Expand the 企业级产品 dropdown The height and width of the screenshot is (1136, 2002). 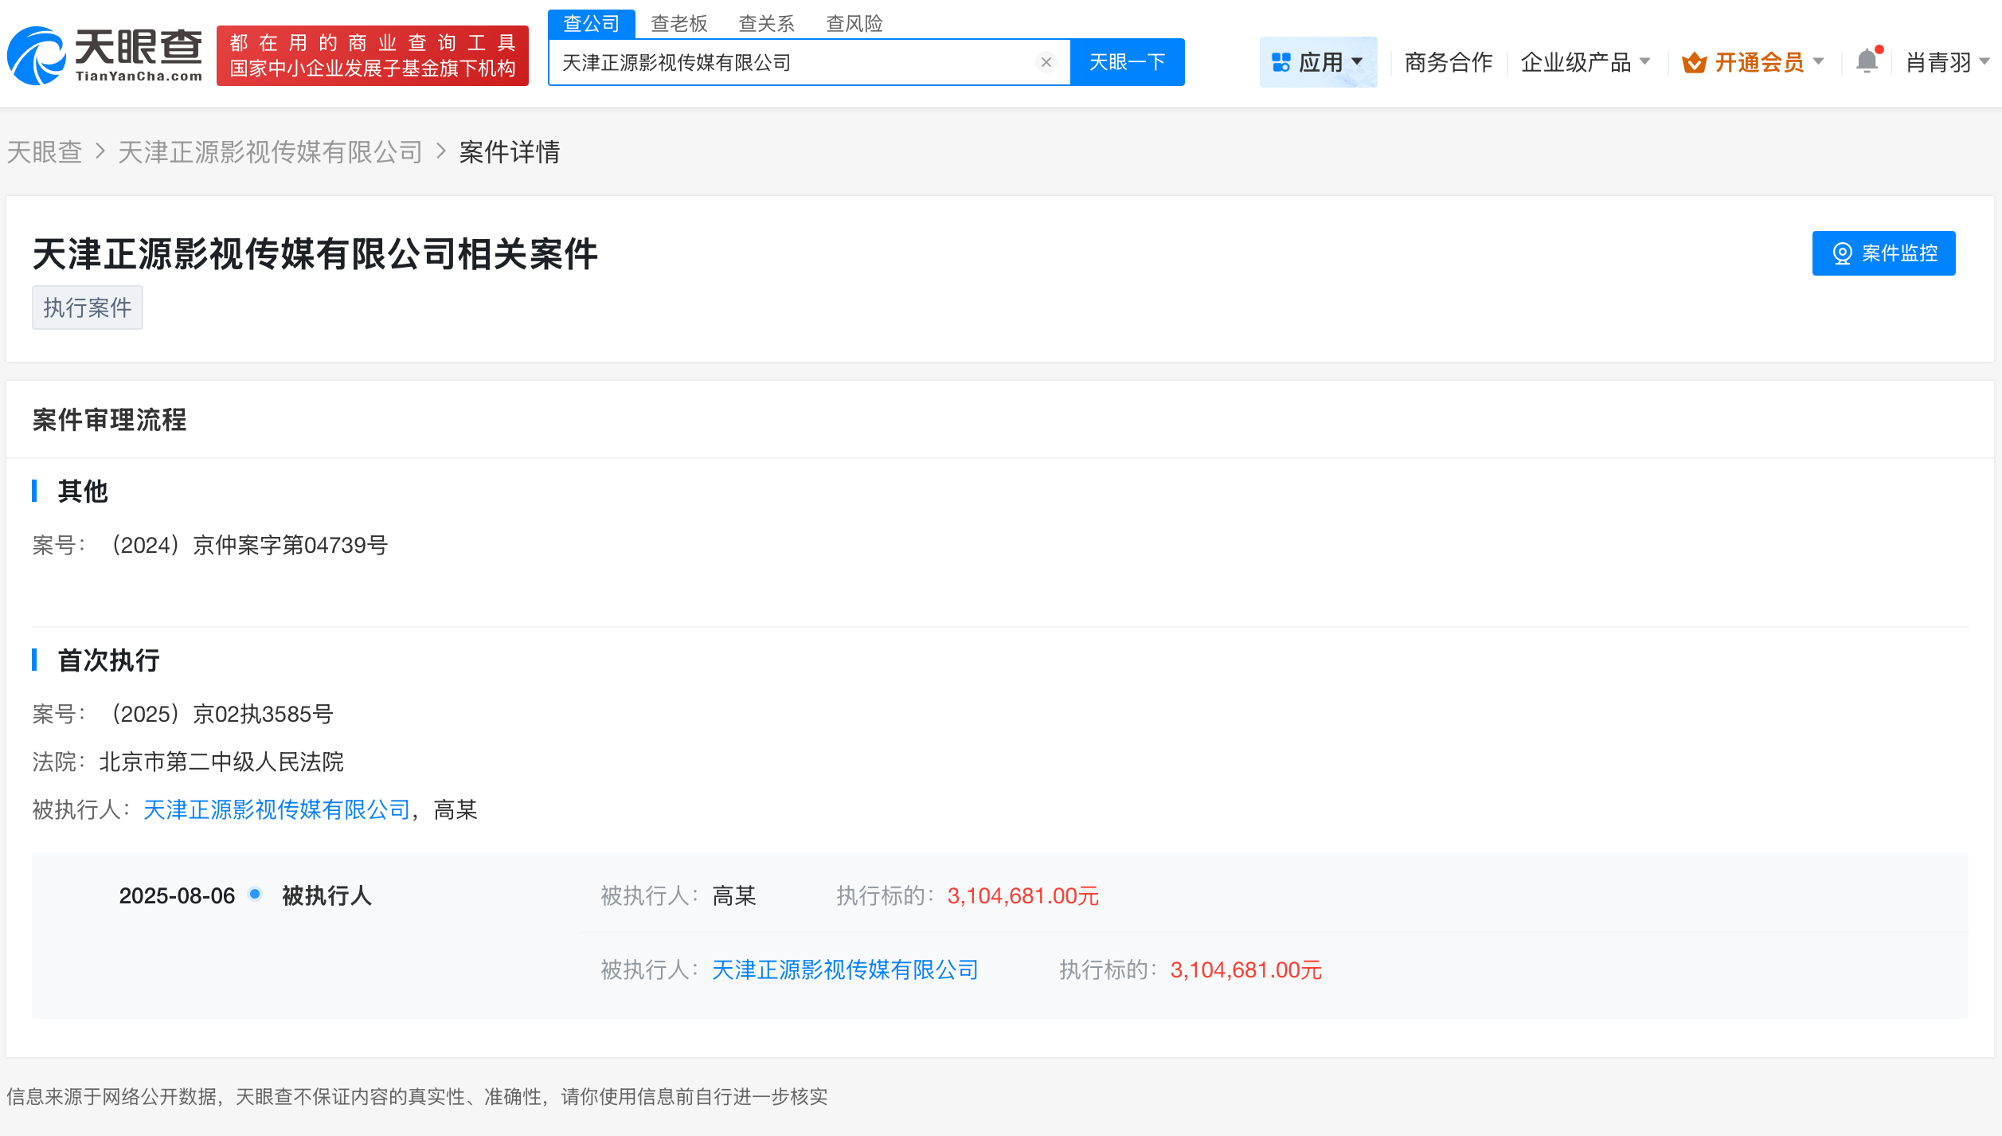[x=1585, y=61]
